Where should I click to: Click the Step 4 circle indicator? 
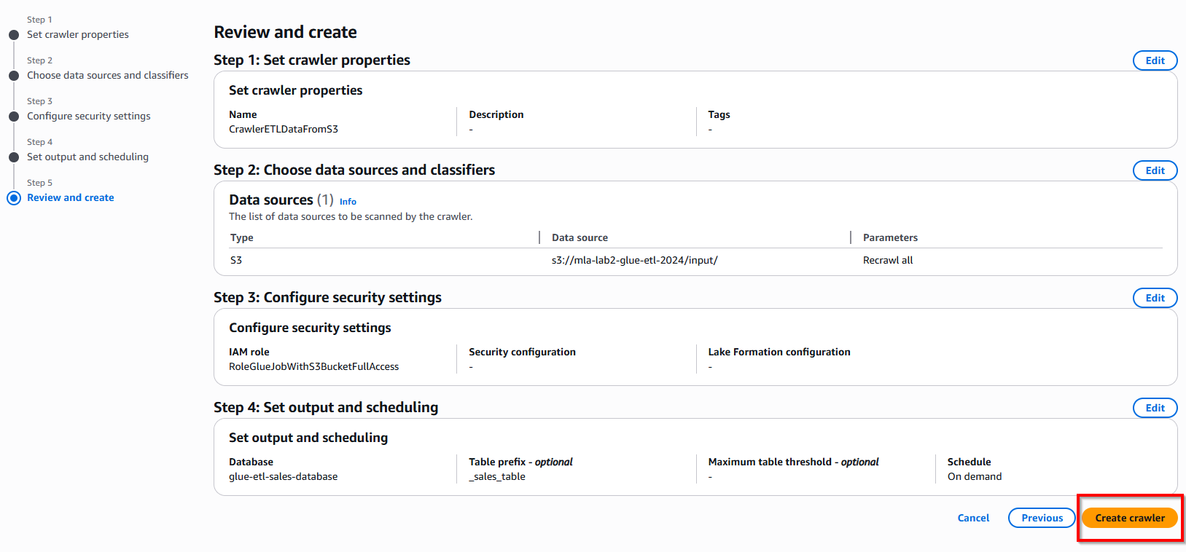[x=14, y=157]
